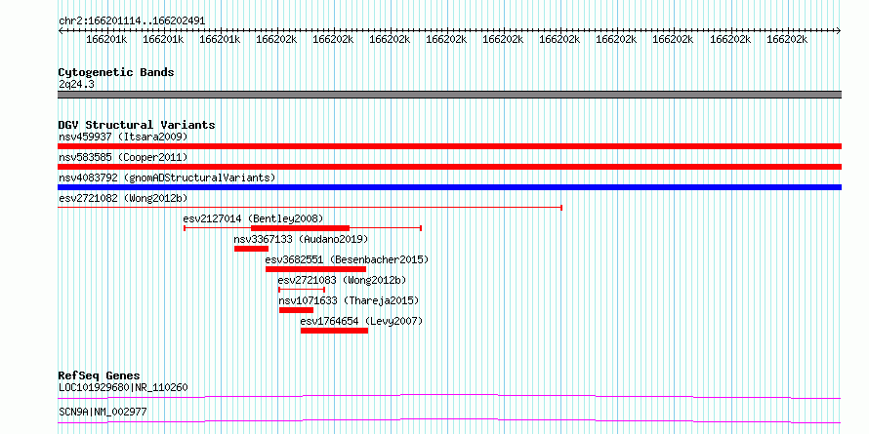Select the esv2721082 (Wong2012b) thin variant line
Screen dimensions: 869x434
tap(310, 208)
